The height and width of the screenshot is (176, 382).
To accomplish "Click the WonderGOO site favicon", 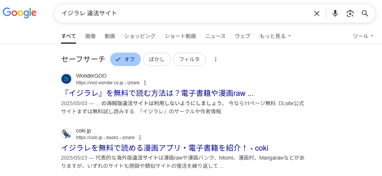I will coord(66,79).
